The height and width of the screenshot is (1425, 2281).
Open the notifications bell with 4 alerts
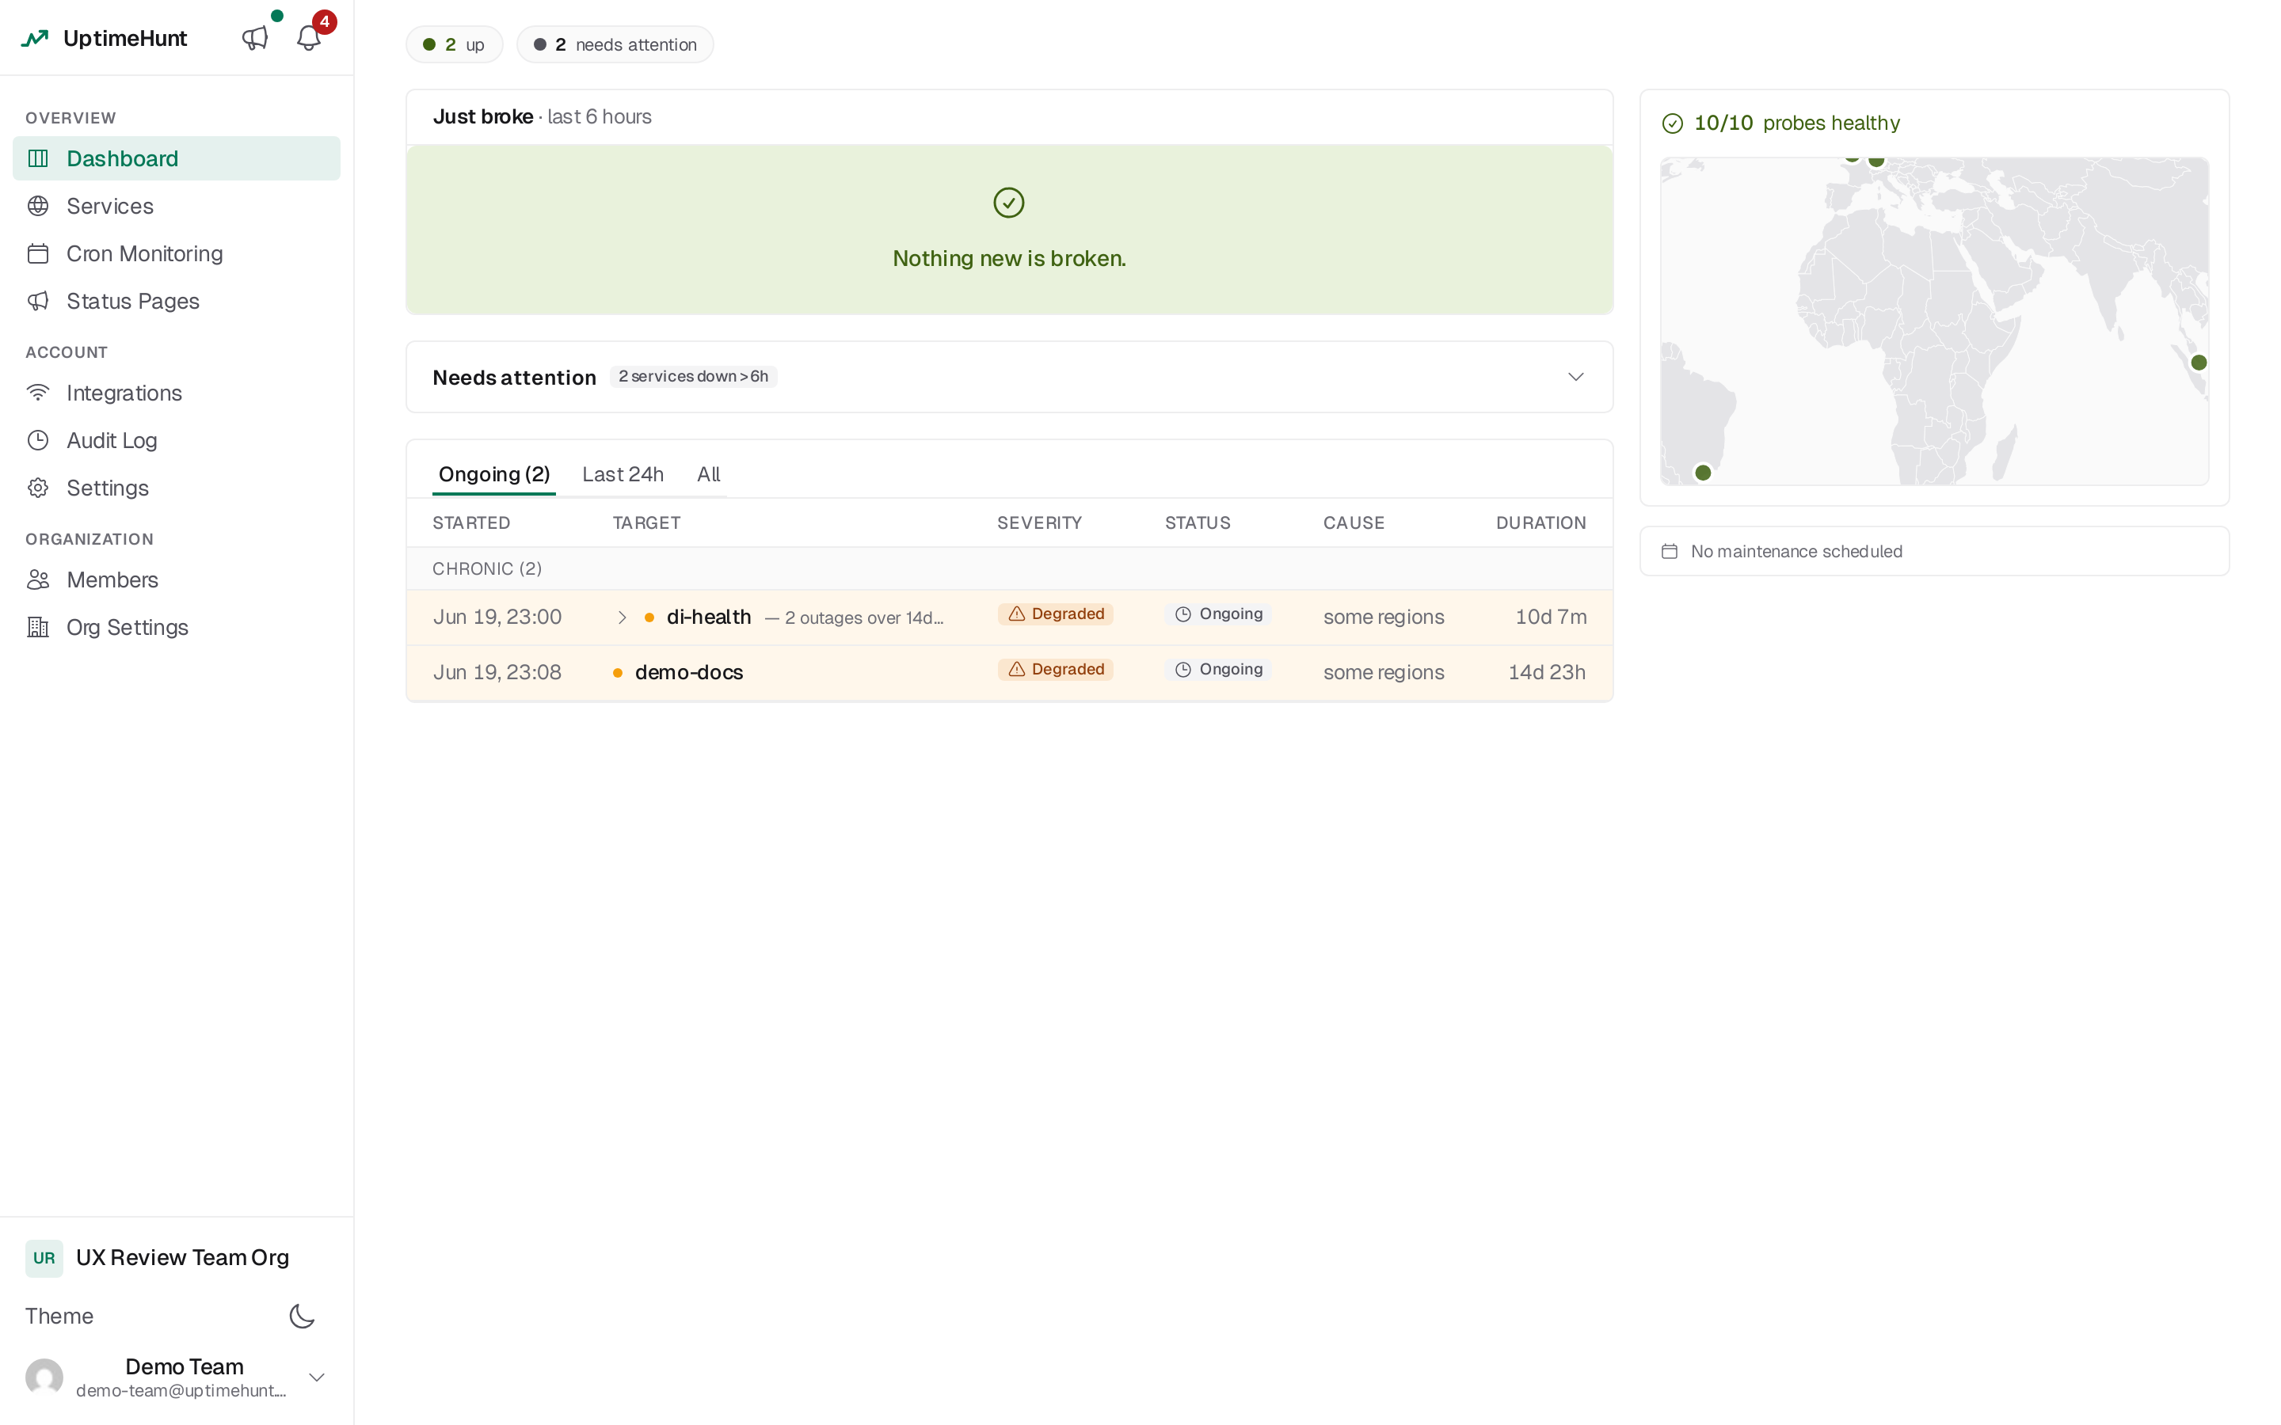point(309,39)
